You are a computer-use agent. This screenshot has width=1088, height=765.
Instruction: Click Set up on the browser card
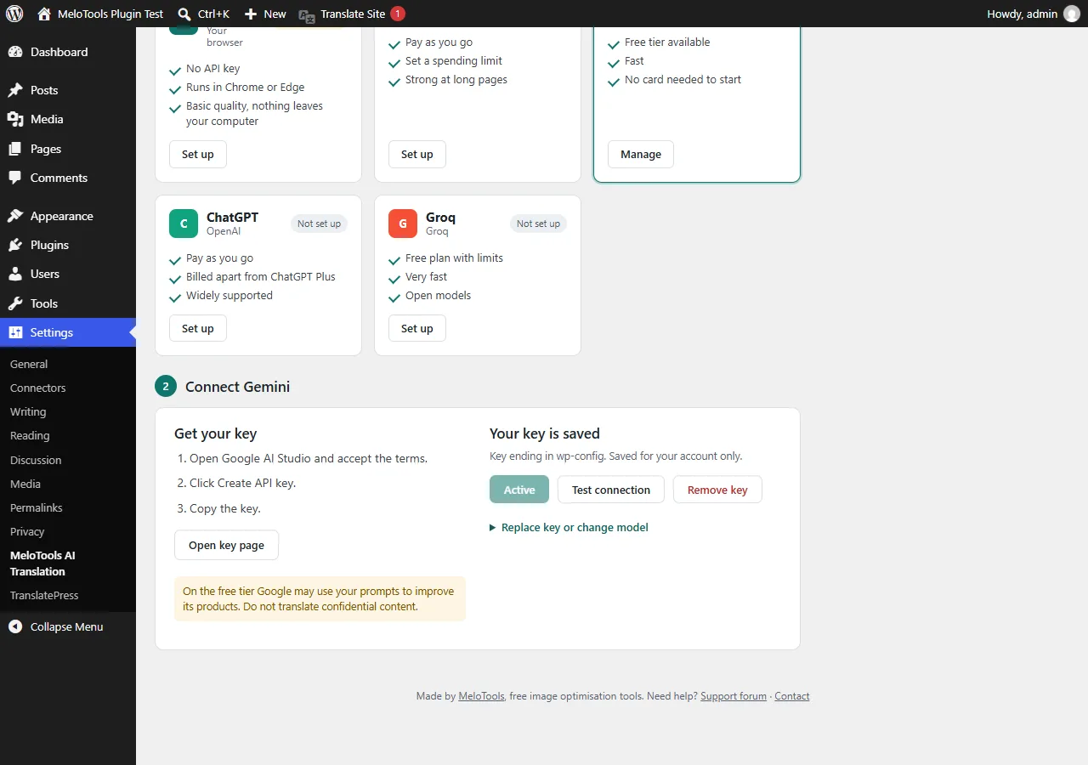(x=198, y=154)
